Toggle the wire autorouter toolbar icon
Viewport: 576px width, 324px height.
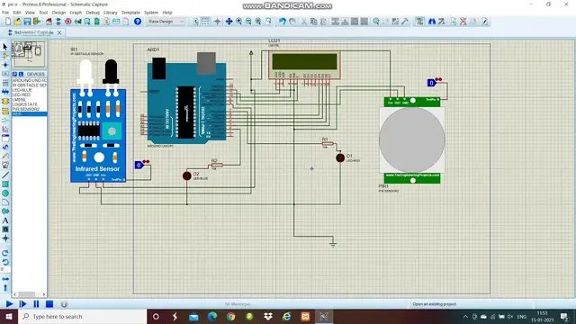click(x=419, y=22)
